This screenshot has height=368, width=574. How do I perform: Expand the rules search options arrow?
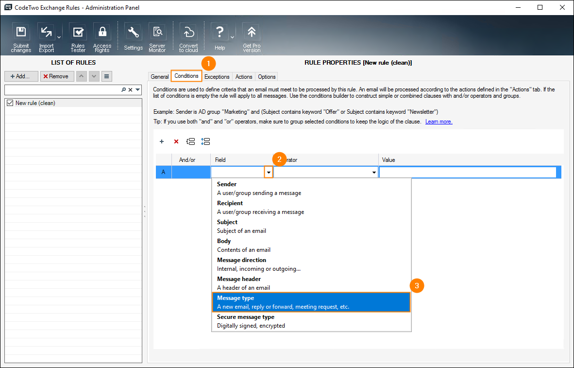[137, 89]
